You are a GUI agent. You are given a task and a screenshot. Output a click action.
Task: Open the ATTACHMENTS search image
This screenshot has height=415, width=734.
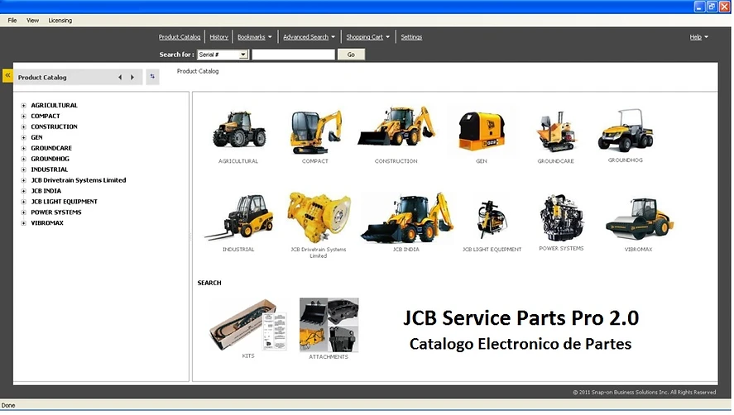(x=329, y=325)
